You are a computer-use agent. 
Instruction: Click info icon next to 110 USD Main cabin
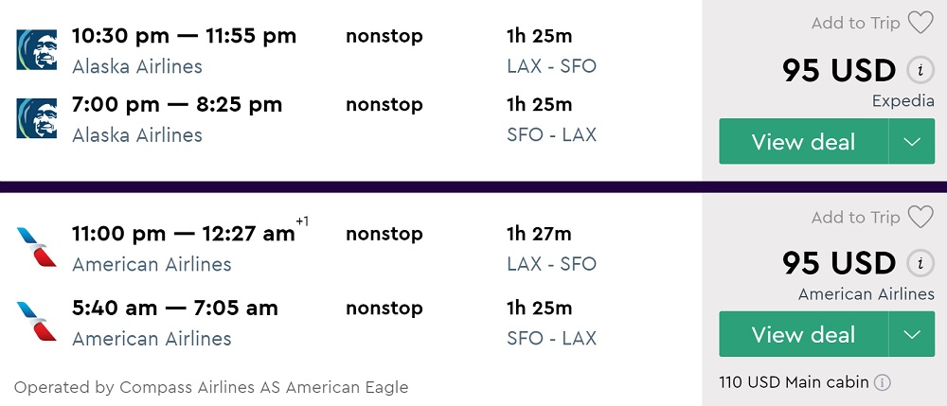click(883, 383)
